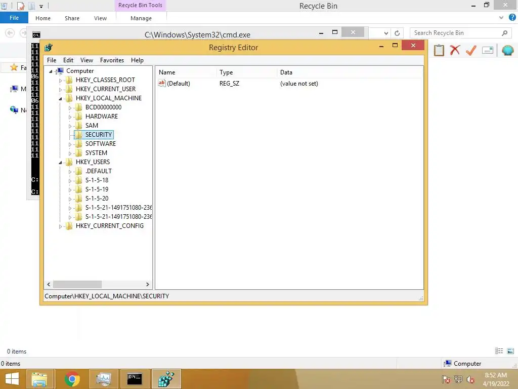518x389 pixels.
Task: Click the blue File tab in Recycle Bin
Action: click(14, 18)
